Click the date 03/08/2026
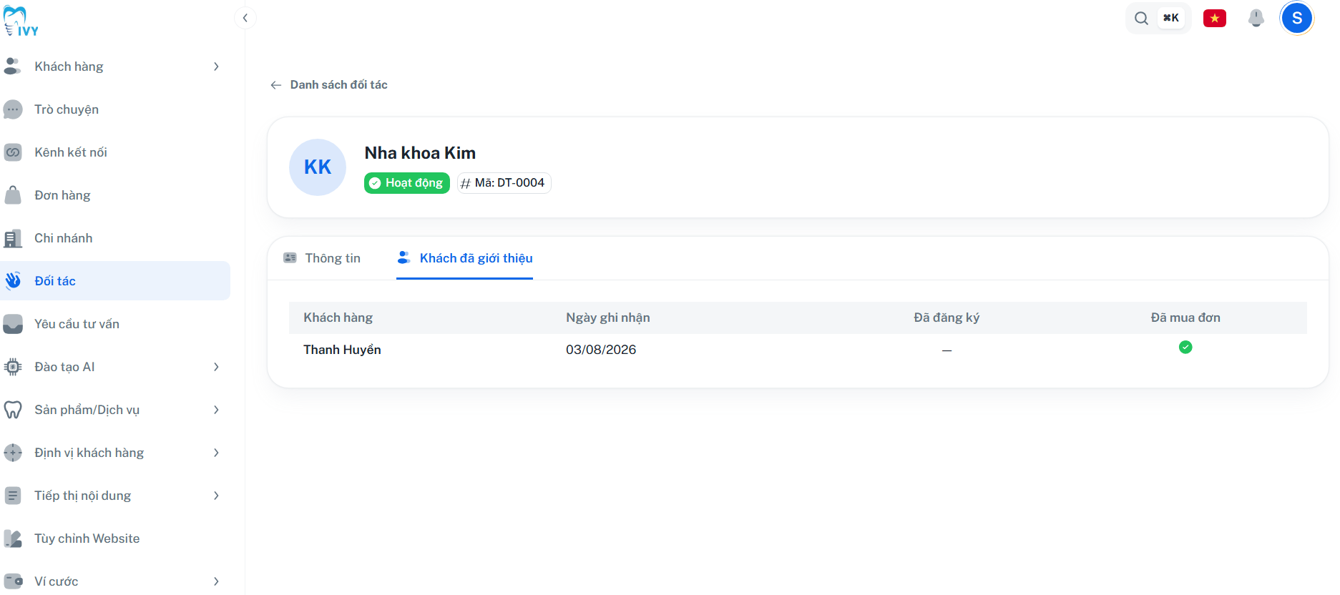The image size is (1340, 595). click(x=601, y=350)
